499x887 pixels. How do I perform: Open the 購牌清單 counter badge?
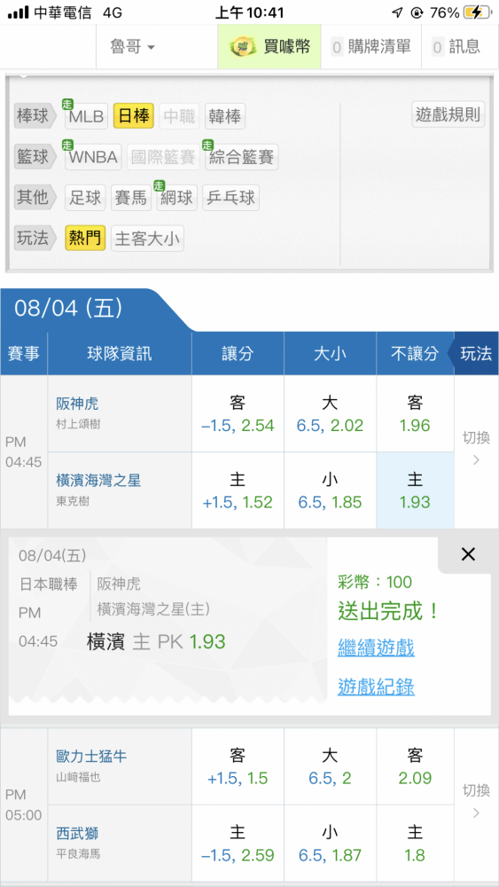point(337,47)
